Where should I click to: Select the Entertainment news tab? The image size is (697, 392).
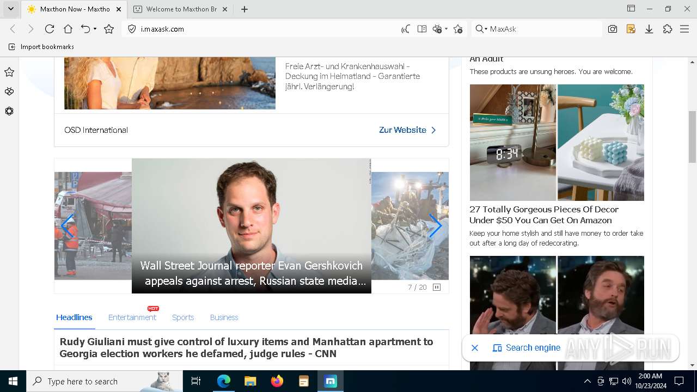point(132,317)
